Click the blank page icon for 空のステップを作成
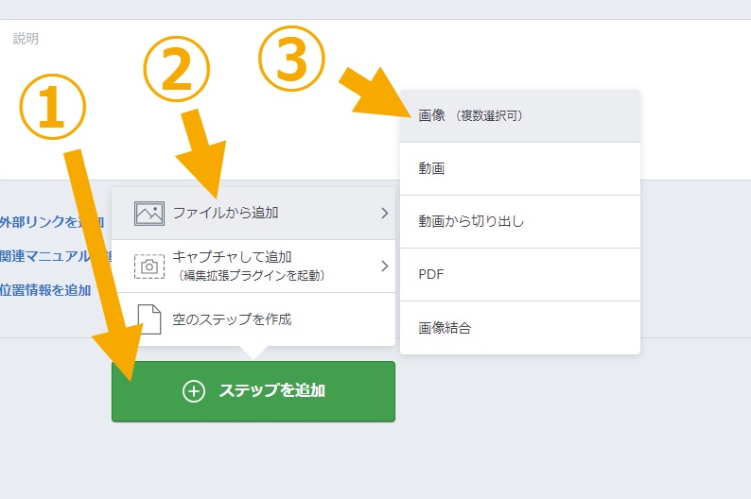This screenshot has height=499, width=751. 149,319
